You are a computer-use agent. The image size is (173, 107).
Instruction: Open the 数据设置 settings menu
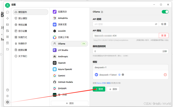pos(30,50)
